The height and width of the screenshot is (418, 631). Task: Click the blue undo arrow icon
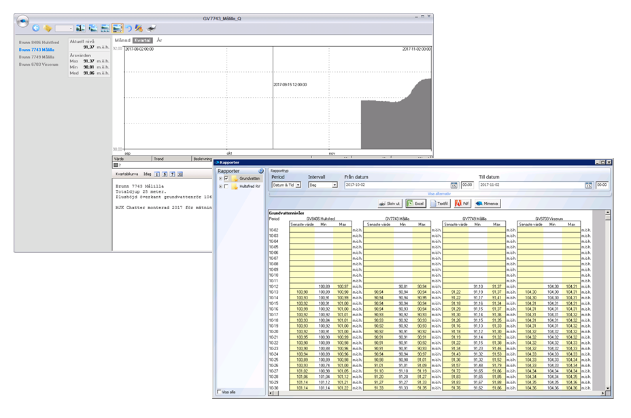pyautogui.click(x=128, y=28)
